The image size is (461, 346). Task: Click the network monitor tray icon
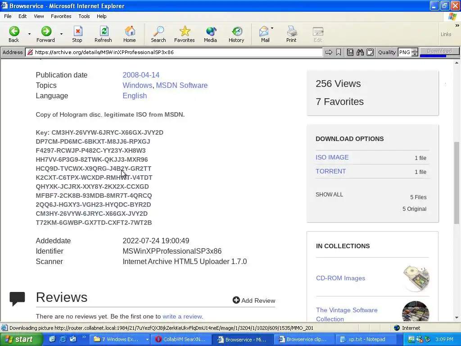411,339
